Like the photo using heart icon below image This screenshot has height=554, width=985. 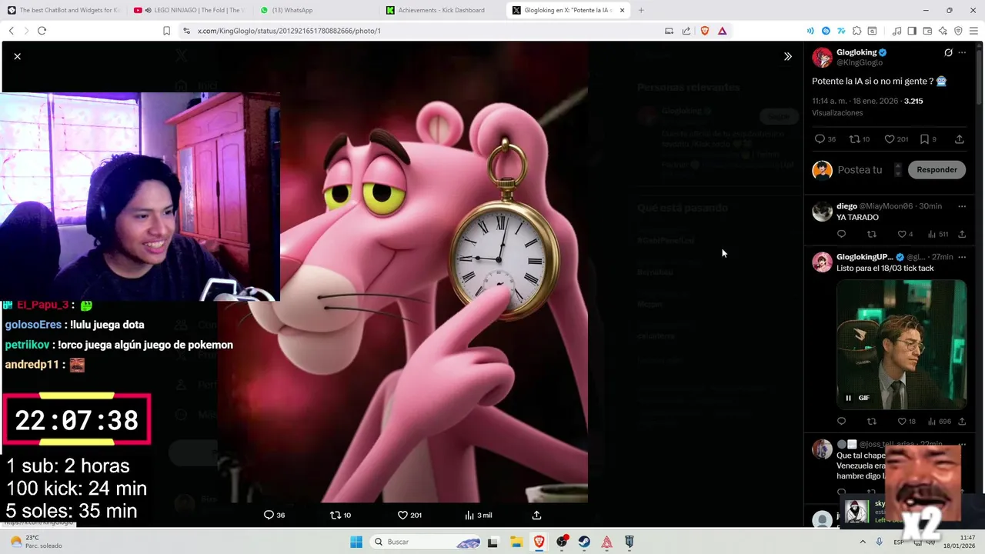coord(409,515)
